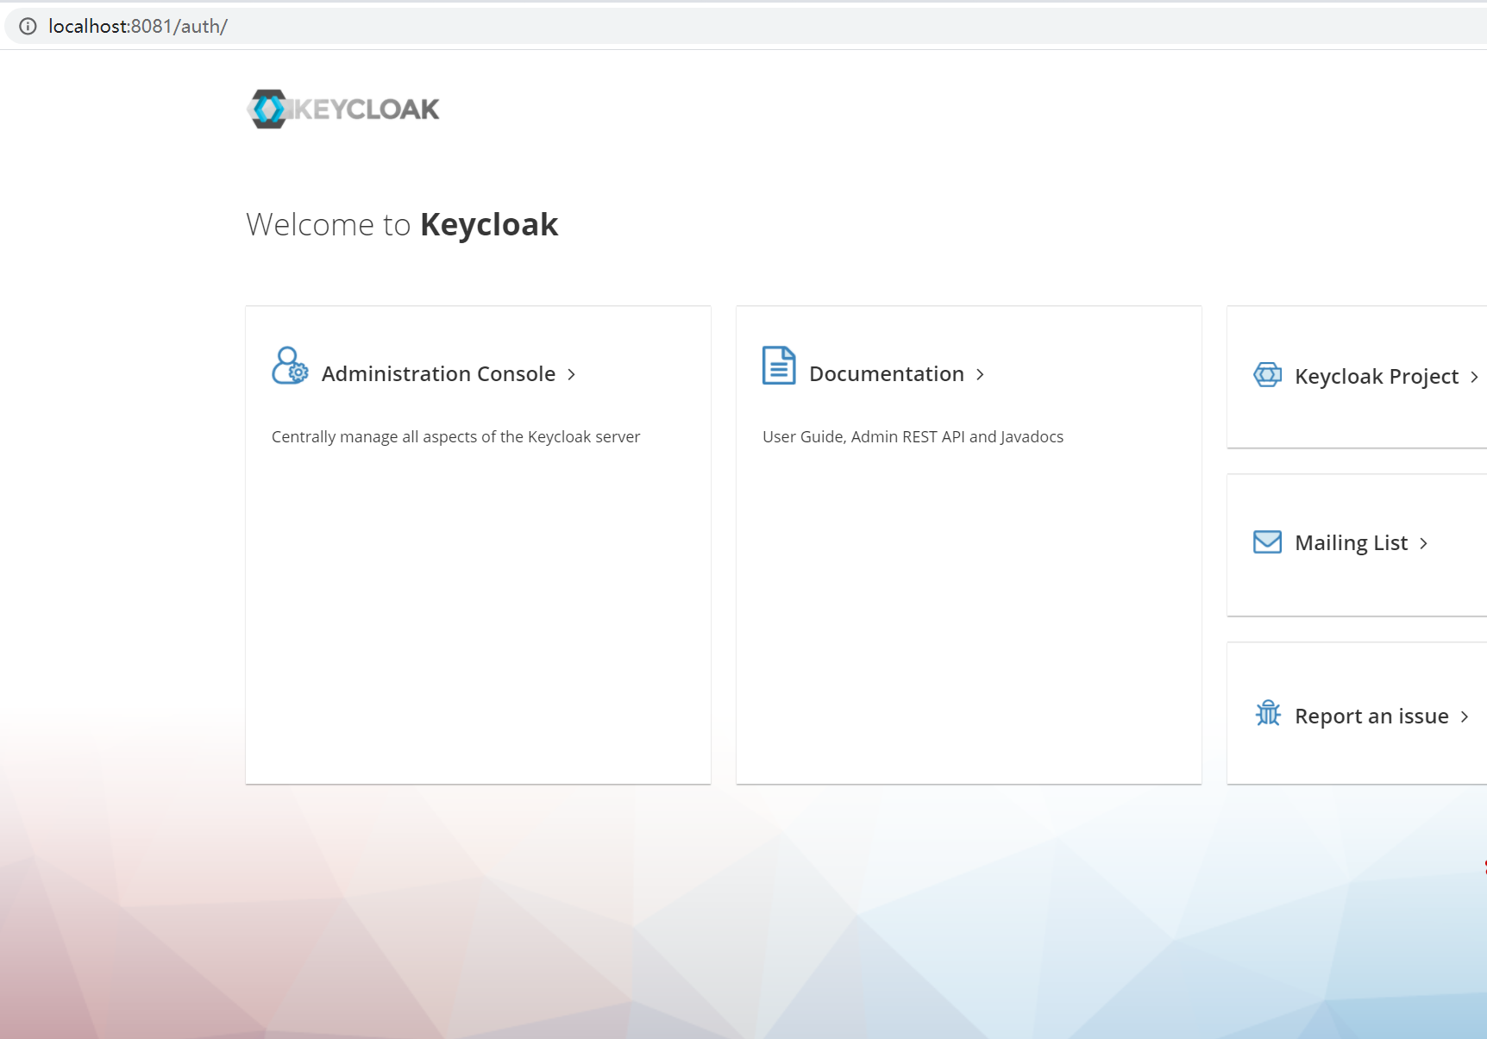
Task: Click the 'Welcome to Keycloak' heading
Action: click(x=402, y=224)
